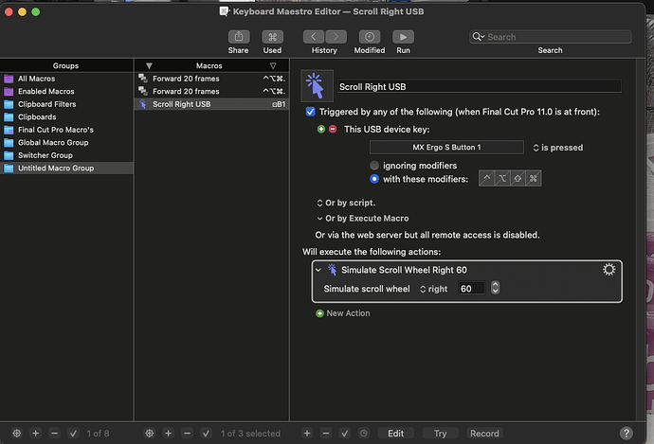
Task: Add a new trigger with green plus
Action: (x=320, y=129)
